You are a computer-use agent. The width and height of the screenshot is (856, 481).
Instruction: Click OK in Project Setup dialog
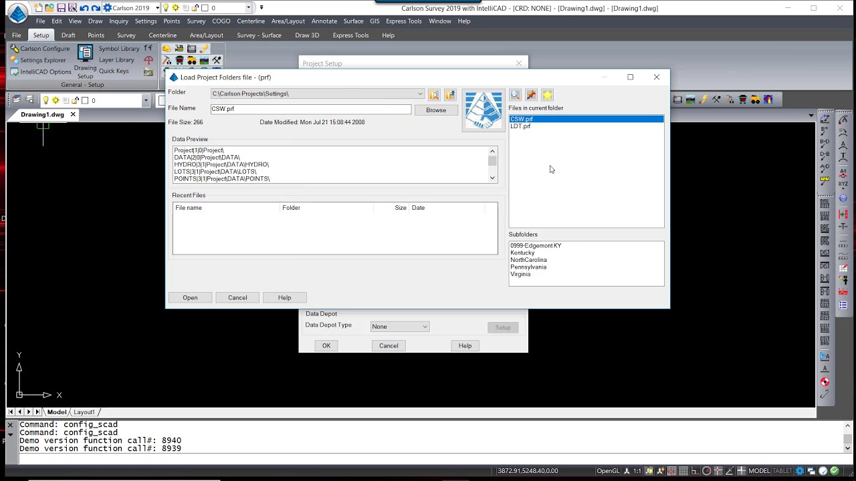(x=326, y=346)
